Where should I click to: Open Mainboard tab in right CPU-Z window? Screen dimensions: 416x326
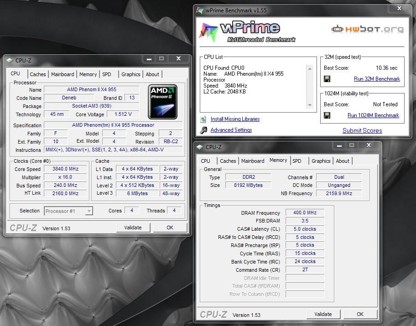point(253,161)
